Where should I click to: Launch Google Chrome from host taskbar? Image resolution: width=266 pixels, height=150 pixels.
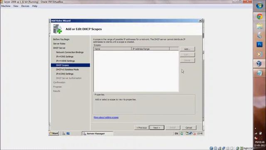[x=259, y=17]
